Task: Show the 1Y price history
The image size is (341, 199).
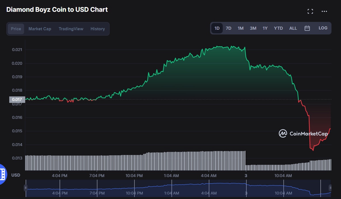Action: (x=265, y=28)
